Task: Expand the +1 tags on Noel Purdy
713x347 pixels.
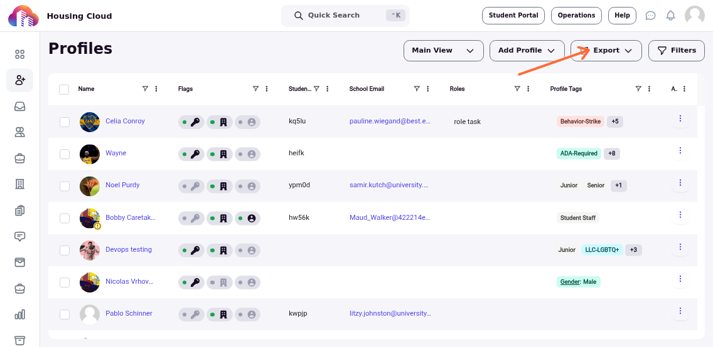Action: pyautogui.click(x=618, y=185)
